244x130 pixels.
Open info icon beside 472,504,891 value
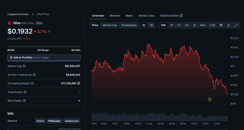click(79, 84)
